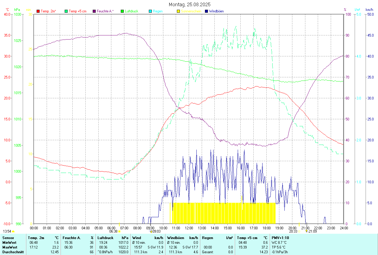Click the moonrise marker at 09:03
378x255 pixels.
(x=151, y=232)
